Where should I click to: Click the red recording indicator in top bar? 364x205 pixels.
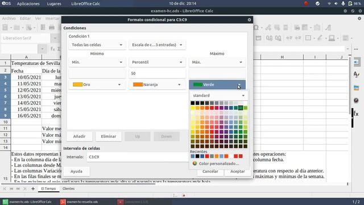pos(306,3)
